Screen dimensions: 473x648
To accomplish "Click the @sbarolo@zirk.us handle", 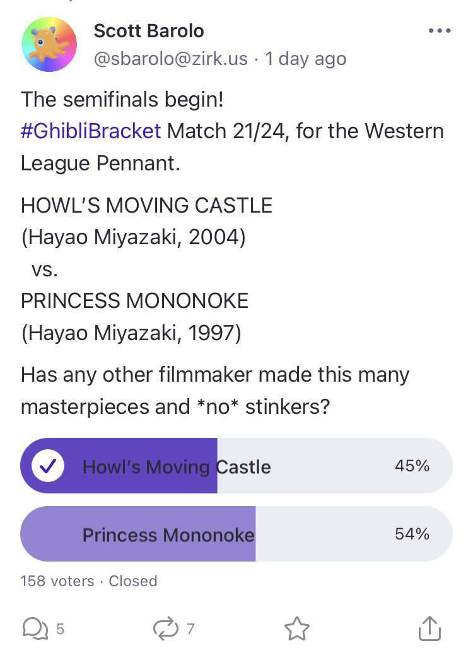I will point(170,59).
